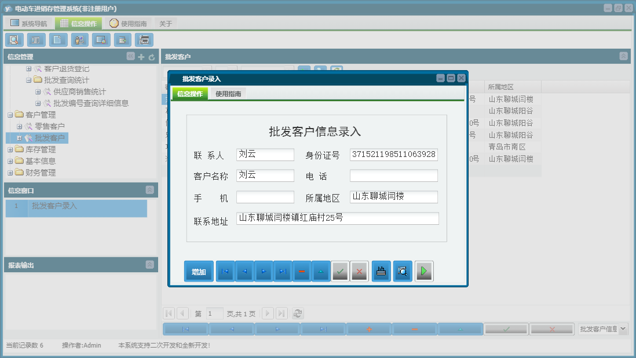636x358 pixels.
Task: Click the 所属地区 input field in dialog
Action: tap(394, 197)
